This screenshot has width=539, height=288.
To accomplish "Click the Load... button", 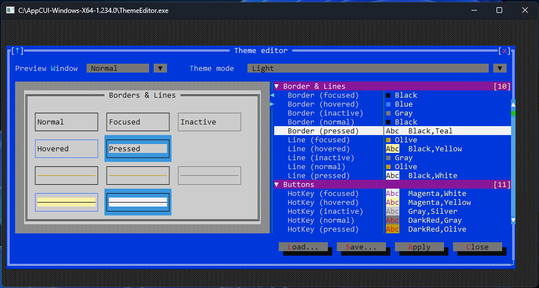I will click(x=303, y=247).
